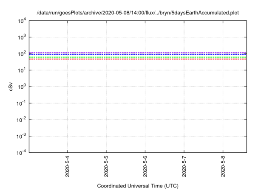Click the y-axis label 10^-3

(x=21, y=137)
